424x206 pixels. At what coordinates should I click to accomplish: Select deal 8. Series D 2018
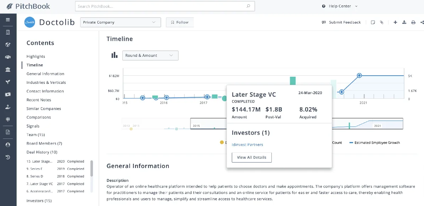point(55,176)
